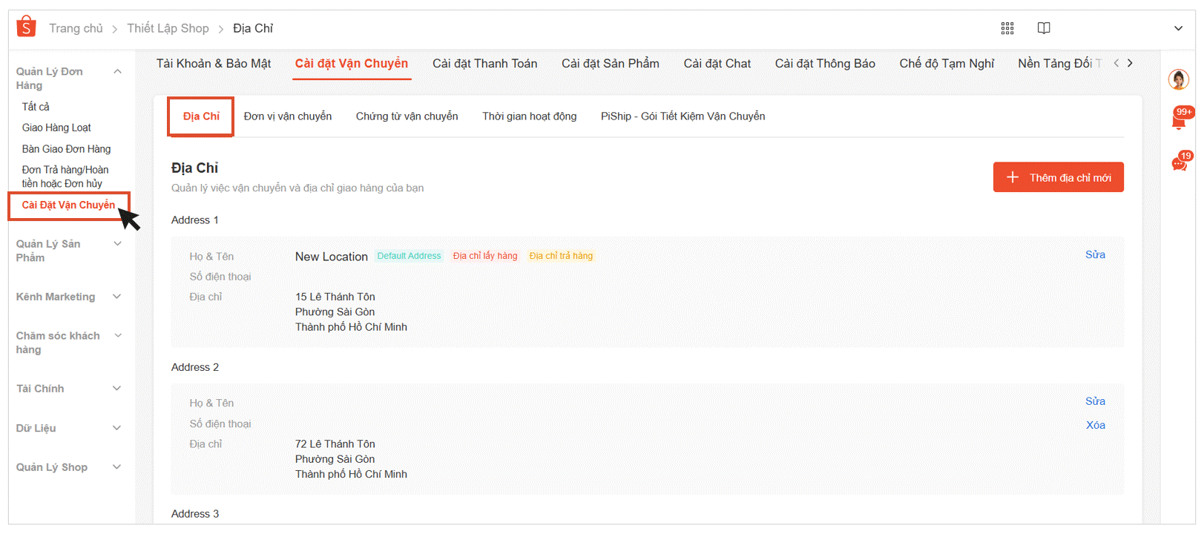Open the chat messages icon
Viewport: 1204px width, 534px height.
click(x=1179, y=163)
